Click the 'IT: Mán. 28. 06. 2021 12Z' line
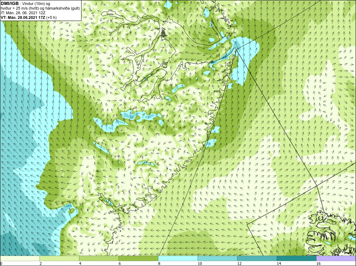 pyautogui.click(x=23, y=13)
